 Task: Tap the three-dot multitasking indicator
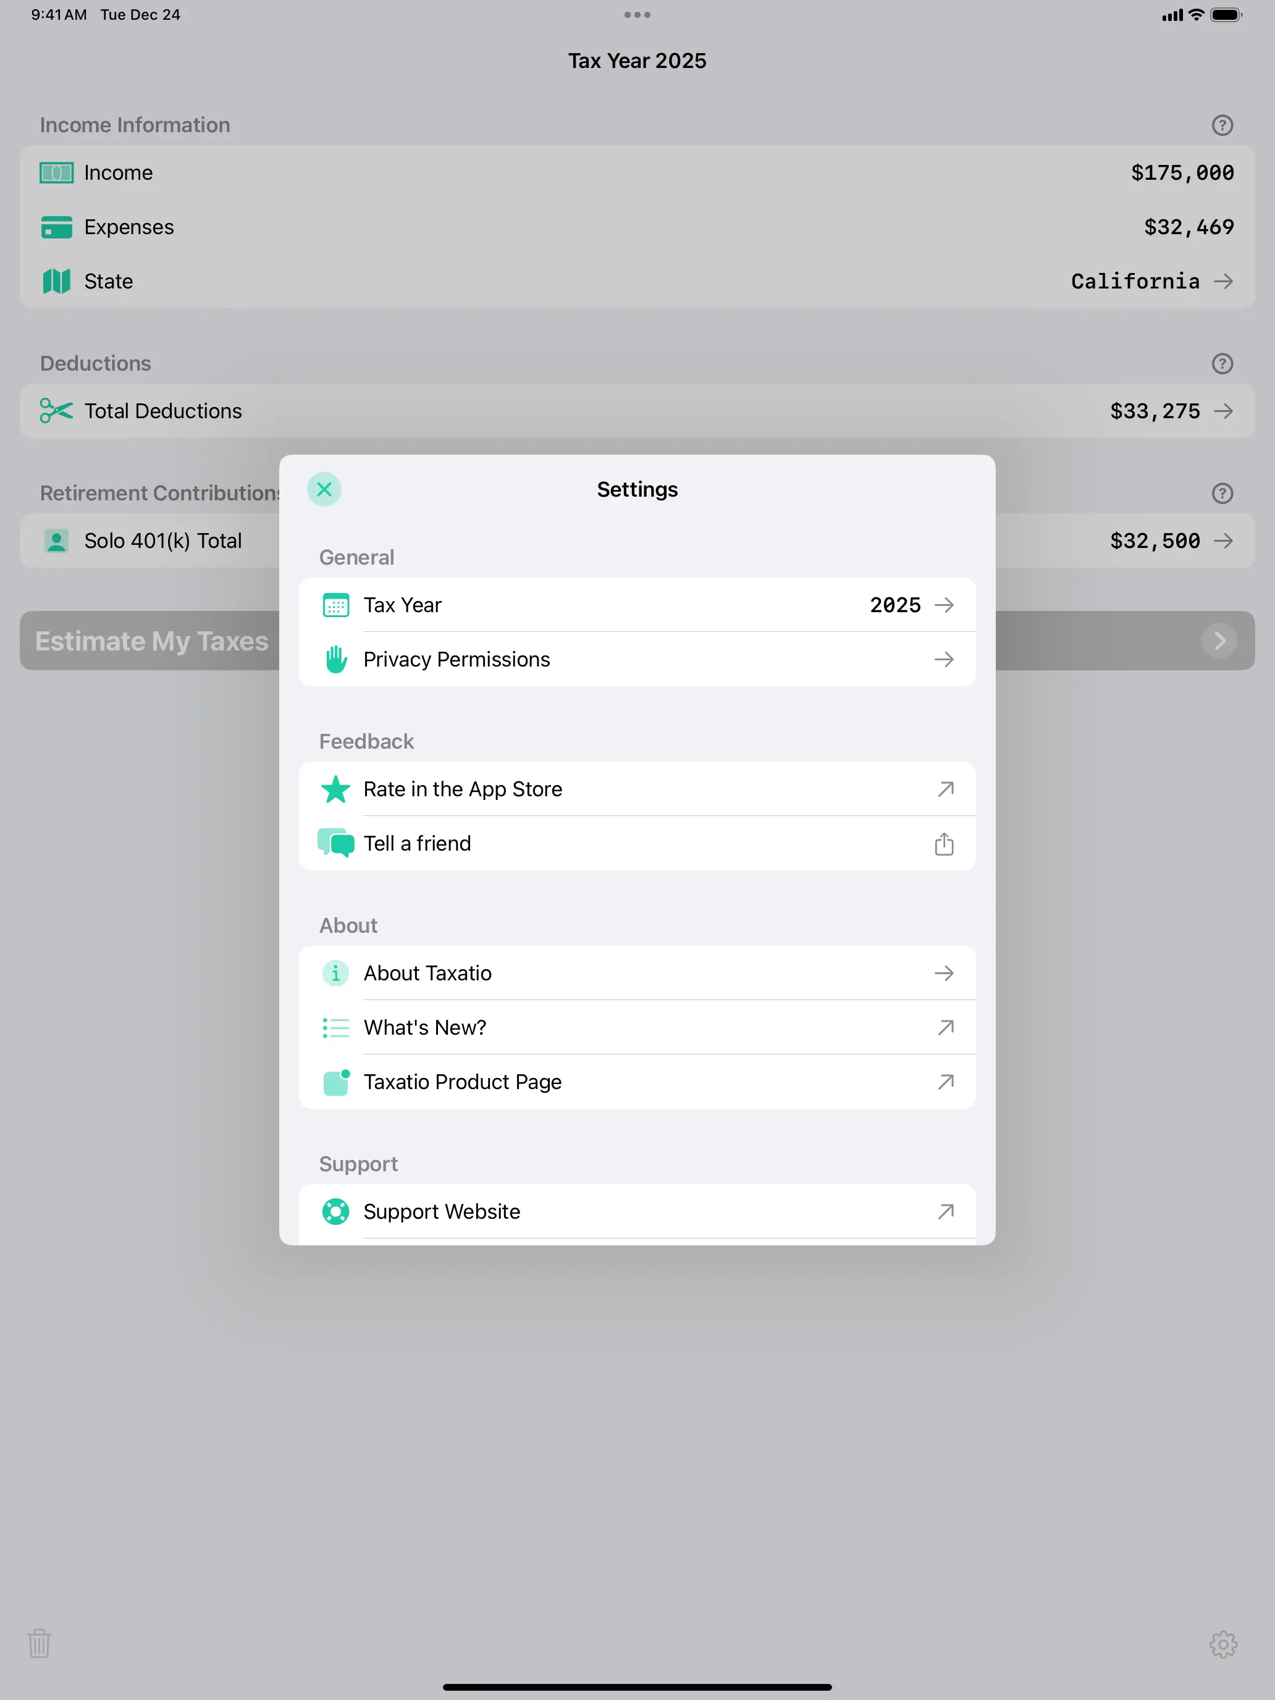[x=637, y=15]
